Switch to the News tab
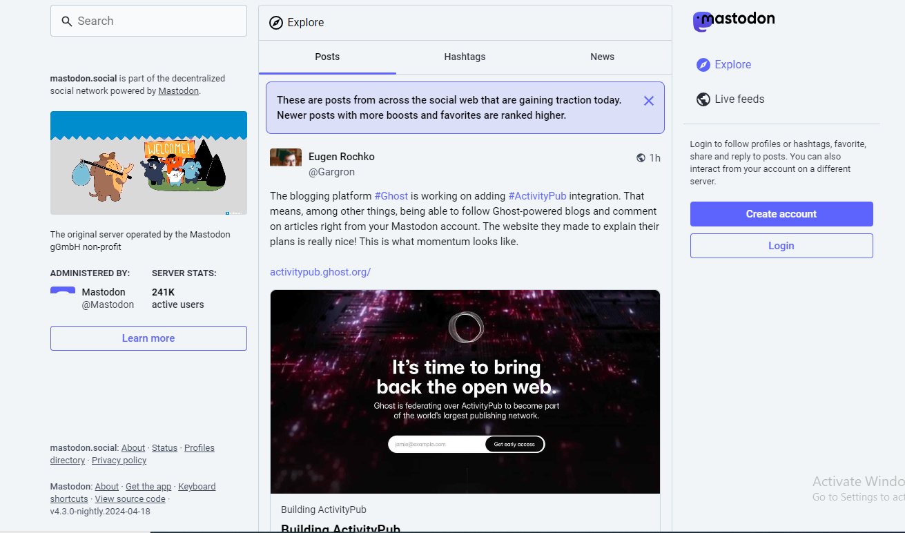905x533 pixels. [x=602, y=57]
